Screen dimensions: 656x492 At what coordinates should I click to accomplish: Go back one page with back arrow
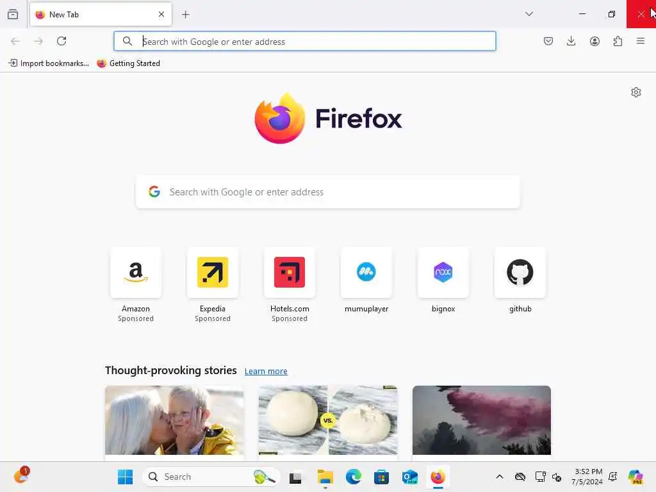click(x=15, y=41)
